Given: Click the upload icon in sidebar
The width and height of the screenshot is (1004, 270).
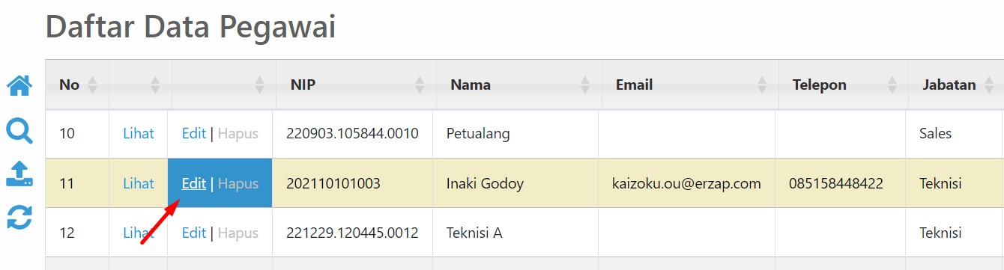Looking at the screenshot, I should point(19,174).
